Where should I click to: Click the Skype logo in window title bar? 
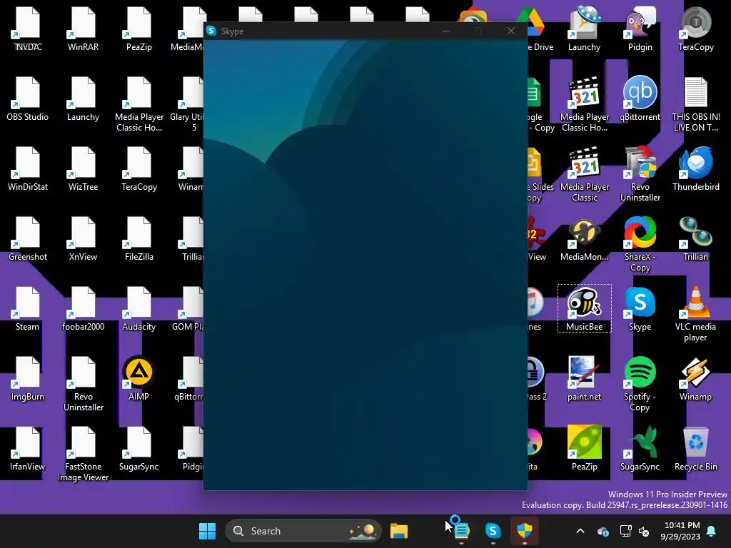point(211,31)
